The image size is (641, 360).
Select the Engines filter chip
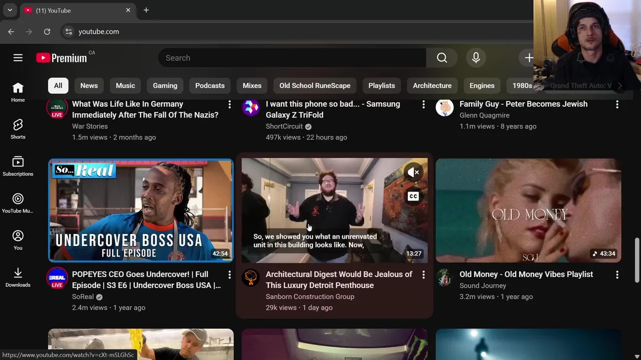tap(482, 85)
